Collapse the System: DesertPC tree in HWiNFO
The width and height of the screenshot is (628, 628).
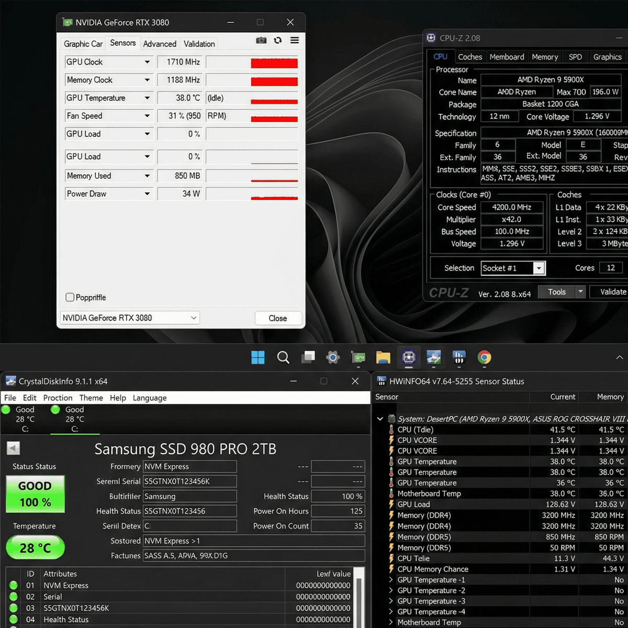380,419
